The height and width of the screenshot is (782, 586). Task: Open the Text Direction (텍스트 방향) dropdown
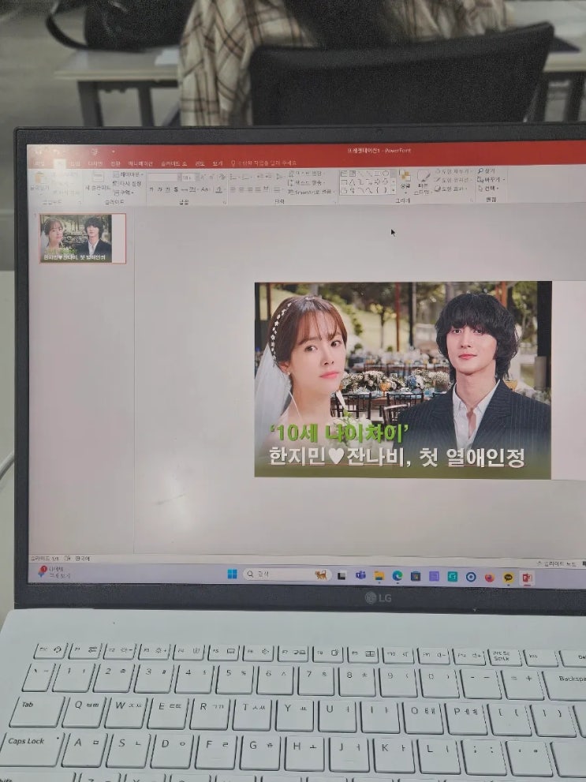[306, 174]
